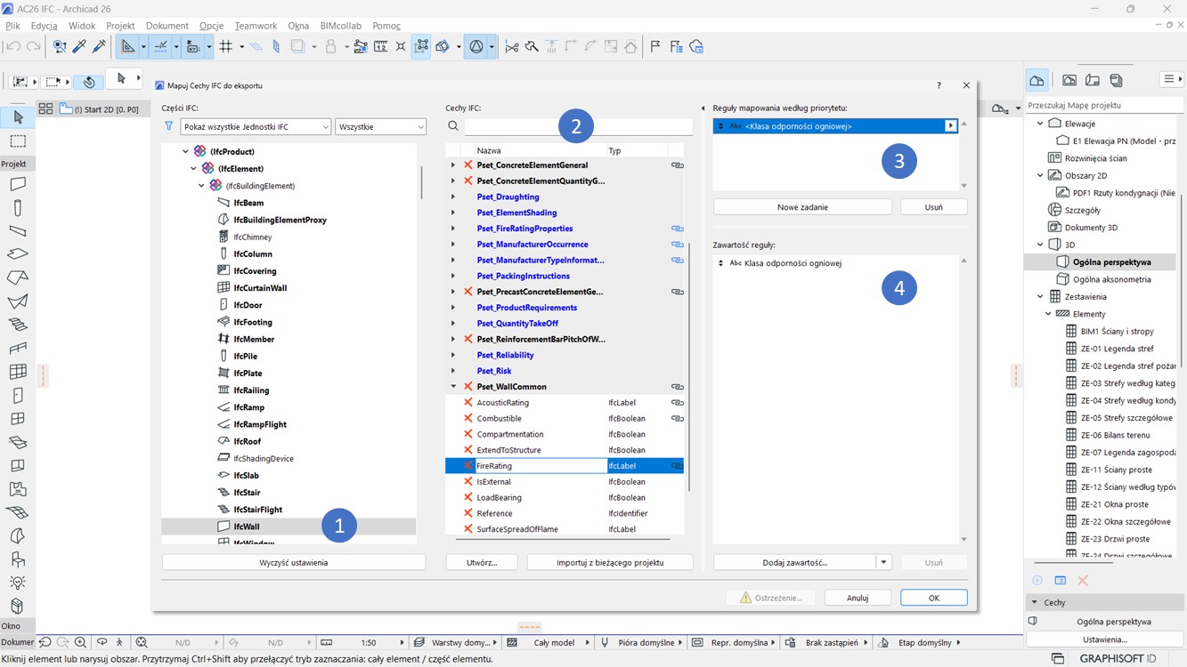Expand the Pset_FireRatingProperties property set

point(453,229)
